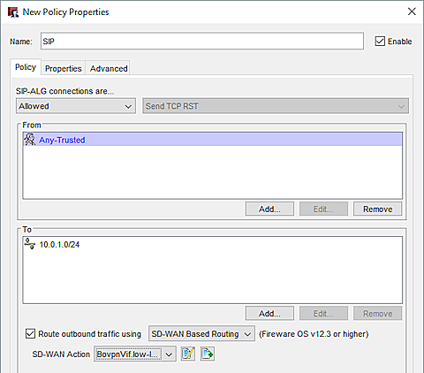Click Edit button in From section
Screen dimensions: 424x373
pos(323,209)
